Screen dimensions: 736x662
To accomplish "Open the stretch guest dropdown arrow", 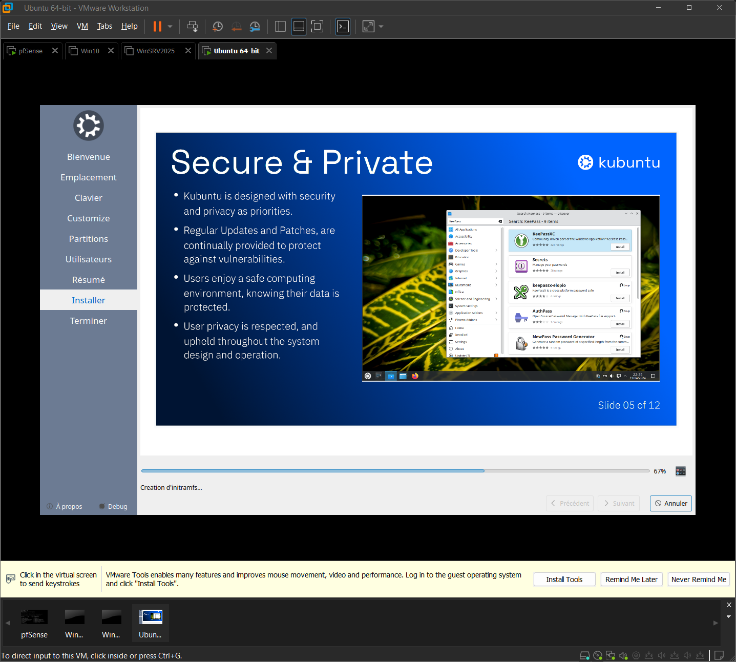I will pos(381,27).
